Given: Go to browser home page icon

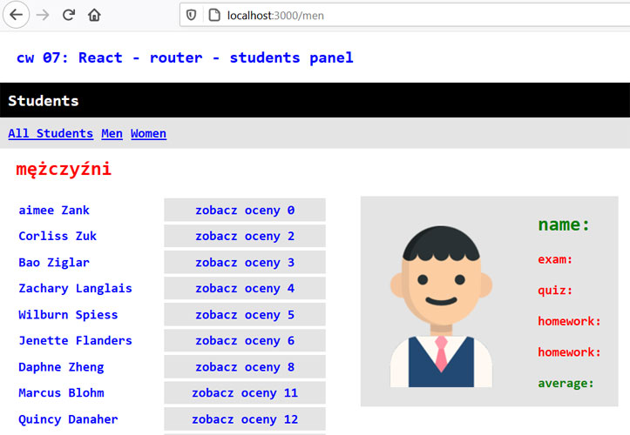Looking at the screenshot, I should [94, 15].
